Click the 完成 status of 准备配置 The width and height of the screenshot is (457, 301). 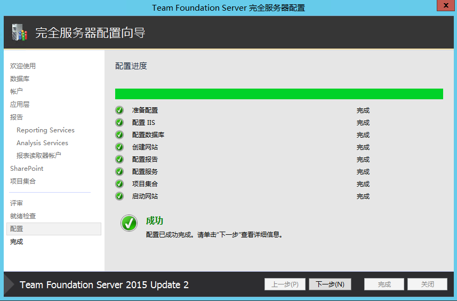point(363,110)
